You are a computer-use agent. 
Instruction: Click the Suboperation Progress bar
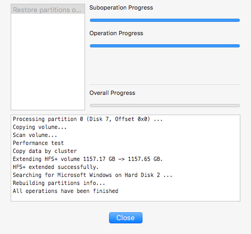[x=165, y=20]
